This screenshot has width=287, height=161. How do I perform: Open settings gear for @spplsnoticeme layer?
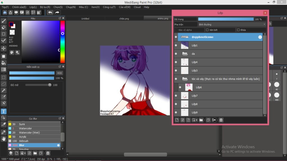tap(260, 37)
